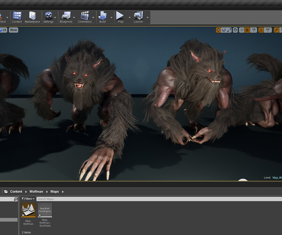This screenshot has width=282, height=235.
Task: Toggle rotation snapping triangle icon
Action: pyautogui.click(x=261, y=30)
